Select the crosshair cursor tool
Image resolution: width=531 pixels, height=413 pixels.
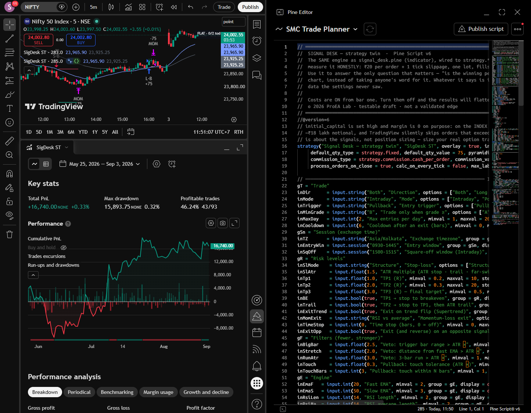[10, 25]
